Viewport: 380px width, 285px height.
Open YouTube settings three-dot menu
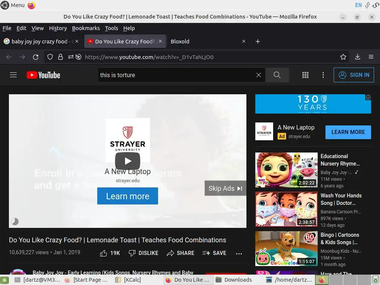coord(323,75)
